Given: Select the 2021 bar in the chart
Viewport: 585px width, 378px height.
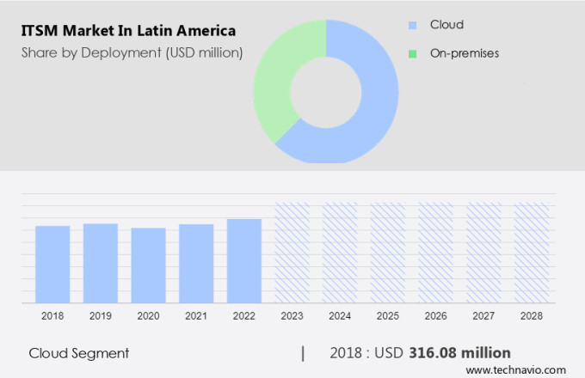Looking at the screenshot, I should point(196,263).
